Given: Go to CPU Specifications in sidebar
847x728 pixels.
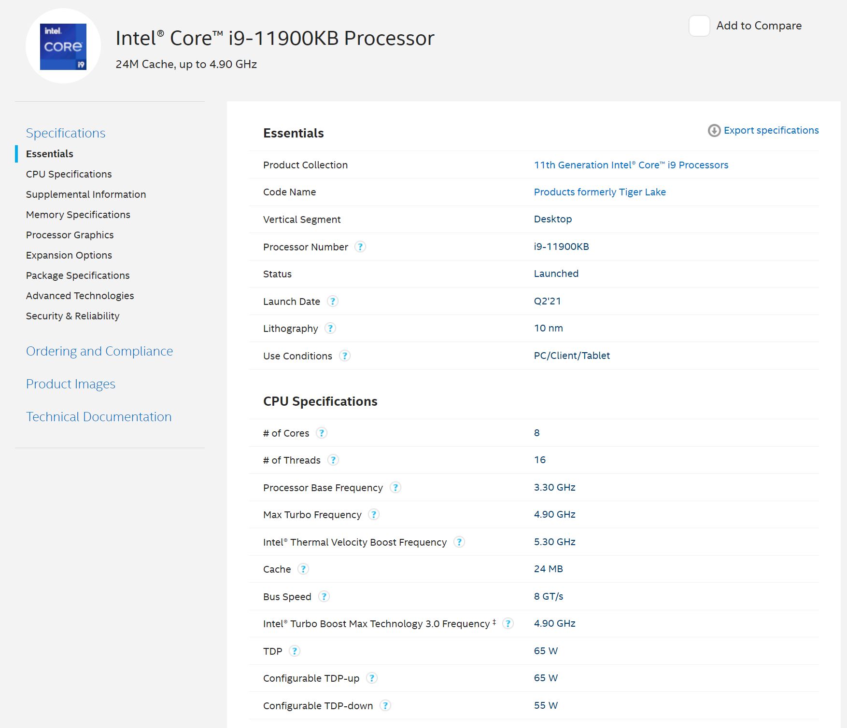Looking at the screenshot, I should [x=69, y=174].
